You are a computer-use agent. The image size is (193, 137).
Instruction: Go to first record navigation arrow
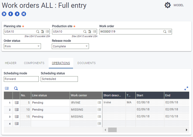(4, 14)
